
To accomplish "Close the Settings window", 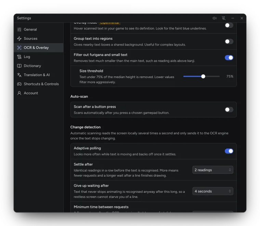I will tap(242, 18).
